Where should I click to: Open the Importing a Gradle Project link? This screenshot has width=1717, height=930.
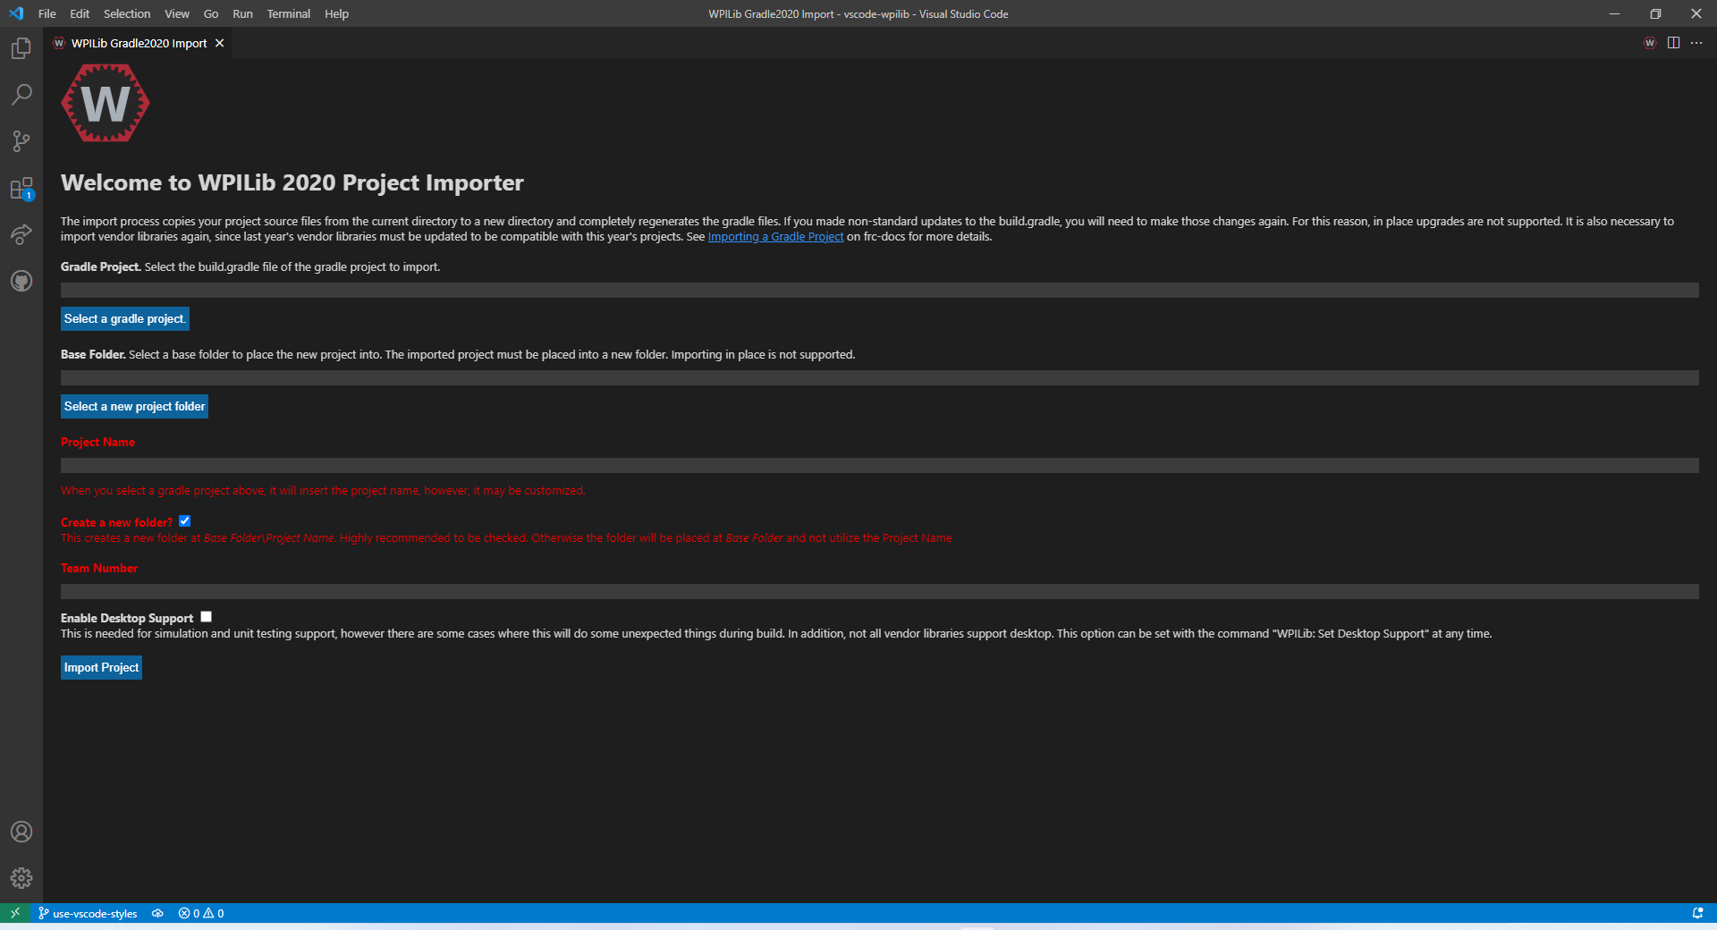775,237
